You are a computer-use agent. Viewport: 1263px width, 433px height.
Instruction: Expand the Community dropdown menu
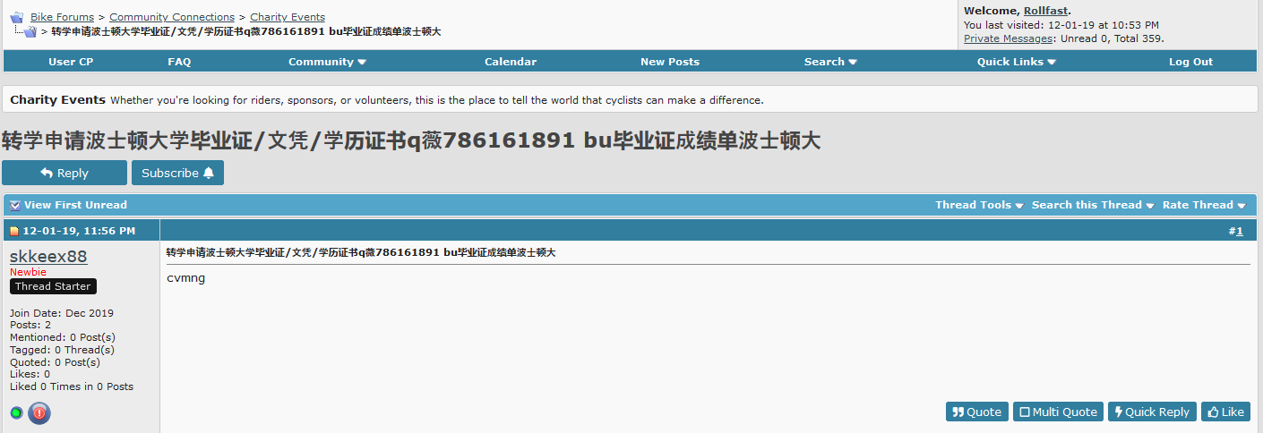pyautogui.click(x=327, y=62)
